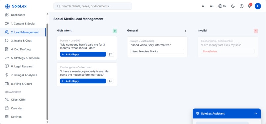Decrease font size with A- icon
This screenshot has width=266, height=124.
tap(203, 6)
